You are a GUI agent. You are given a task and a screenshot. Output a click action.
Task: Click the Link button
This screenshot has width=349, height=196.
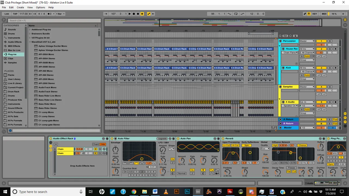[x=7, y=14]
